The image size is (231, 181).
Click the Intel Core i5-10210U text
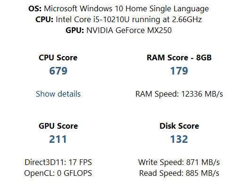pyautogui.click(x=92, y=19)
